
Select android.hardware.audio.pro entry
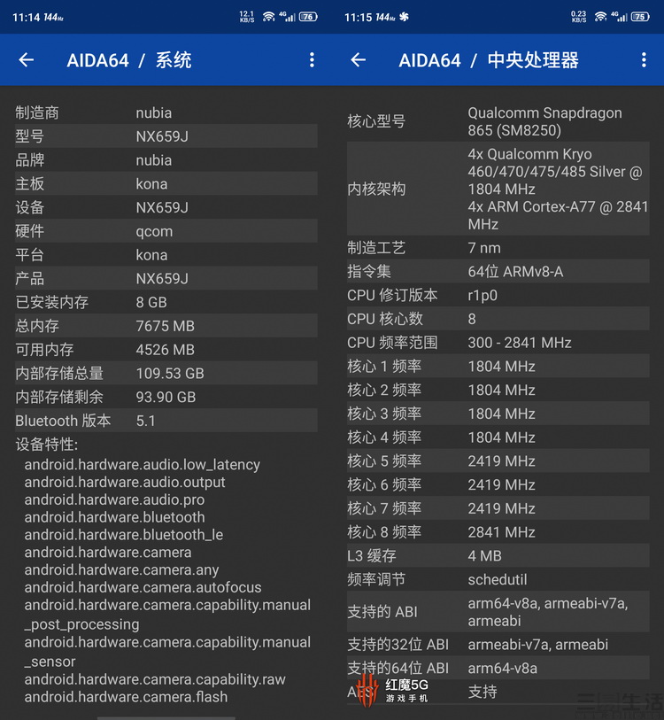114,499
